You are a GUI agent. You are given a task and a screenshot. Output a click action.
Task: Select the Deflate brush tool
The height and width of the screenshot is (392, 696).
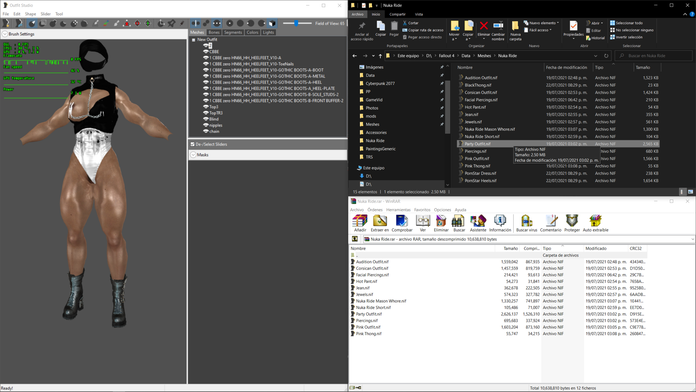[x=63, y=23]
